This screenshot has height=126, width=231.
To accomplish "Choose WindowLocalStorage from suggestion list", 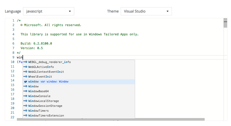I will click(x=43, y=101).
